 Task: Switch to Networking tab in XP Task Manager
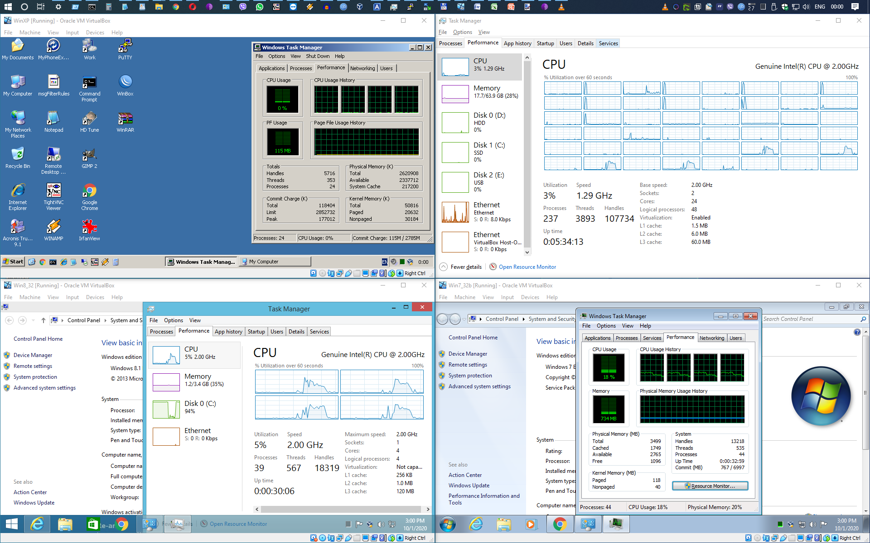click(x=362, y=68)
